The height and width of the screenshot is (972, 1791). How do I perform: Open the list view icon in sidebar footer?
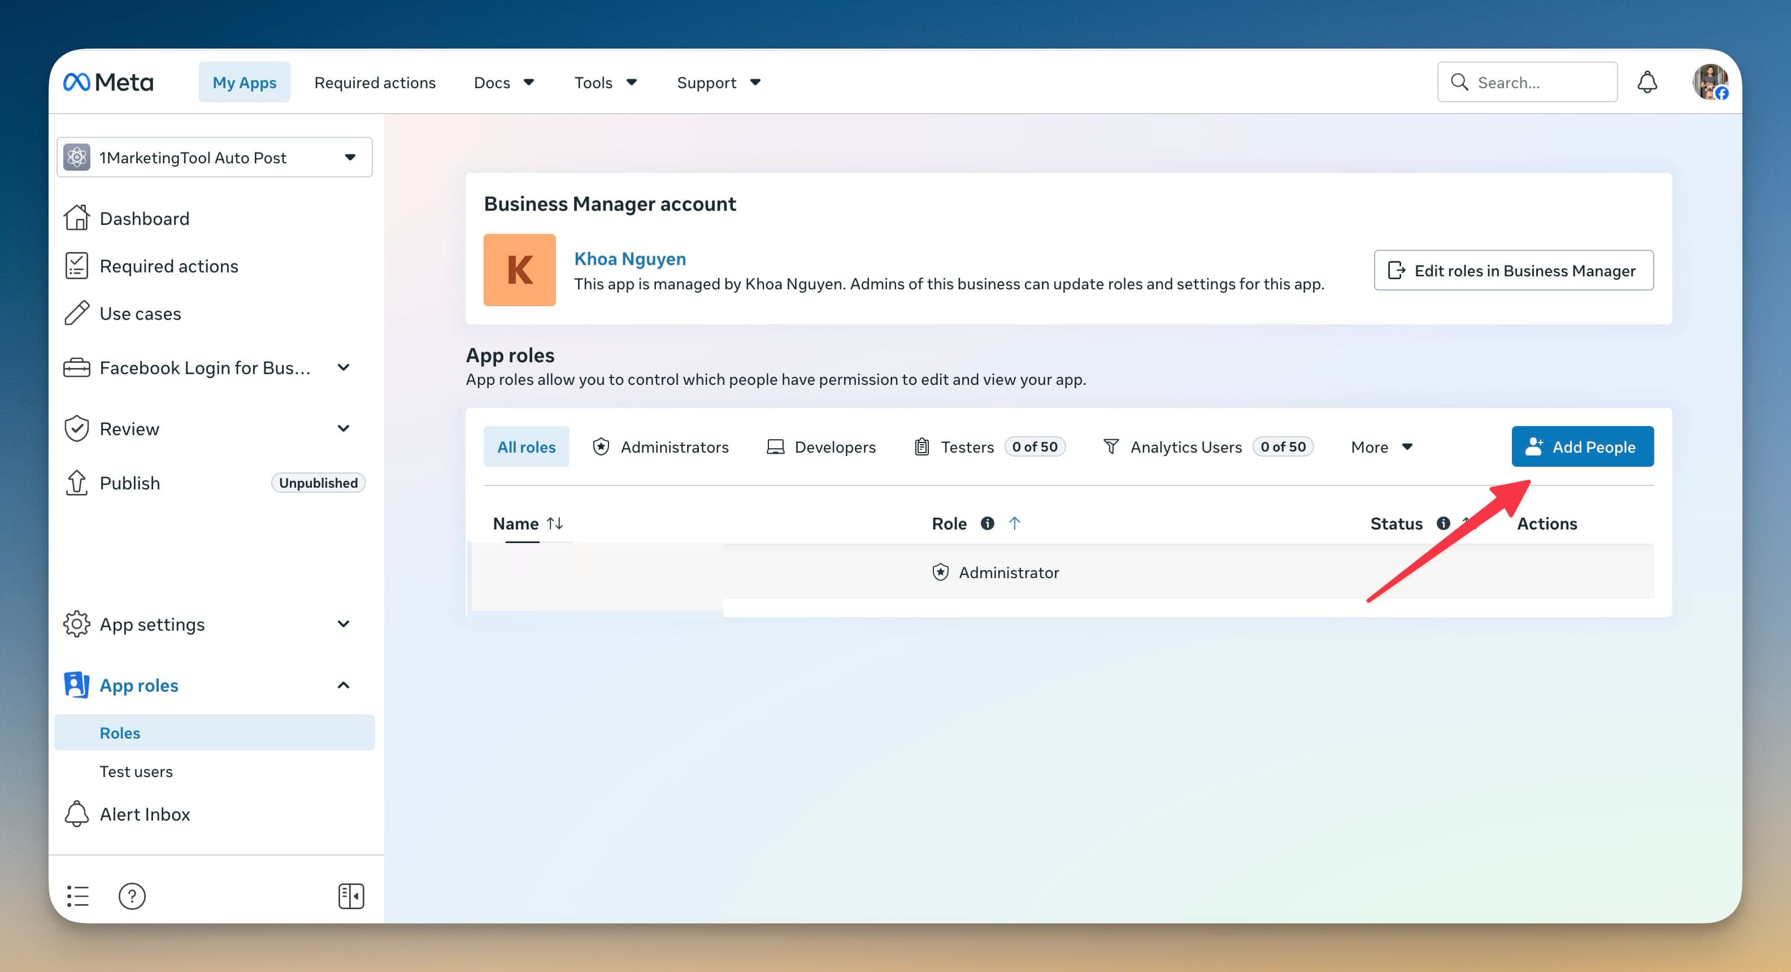click(x=78, y=896)
